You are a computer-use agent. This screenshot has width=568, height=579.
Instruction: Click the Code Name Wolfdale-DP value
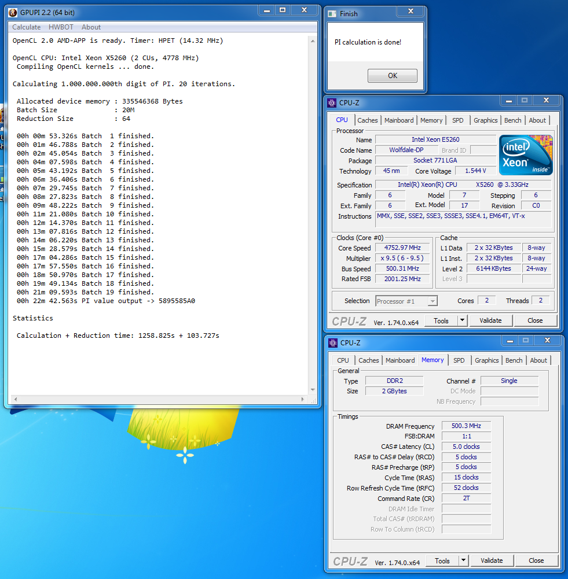[x=406, y=150]
